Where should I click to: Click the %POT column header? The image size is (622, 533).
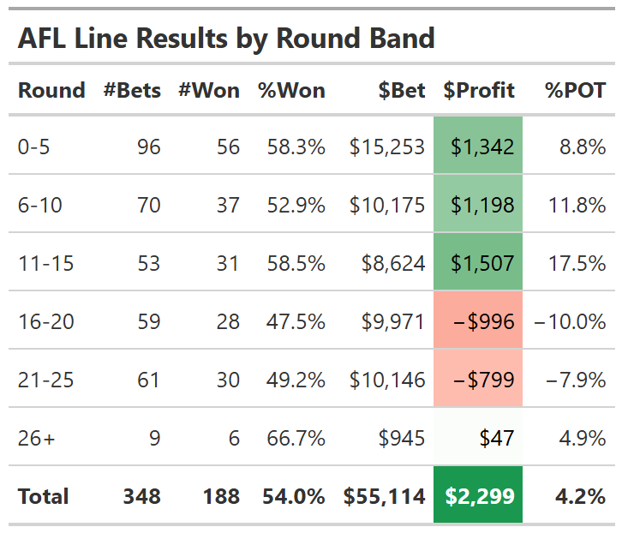click(x=575, y=90)
